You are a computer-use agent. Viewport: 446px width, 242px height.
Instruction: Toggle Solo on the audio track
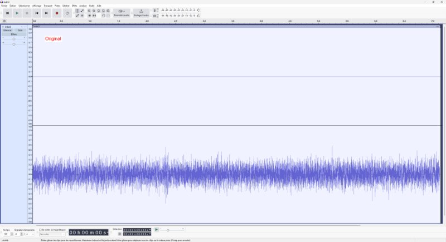coord(20,30)
